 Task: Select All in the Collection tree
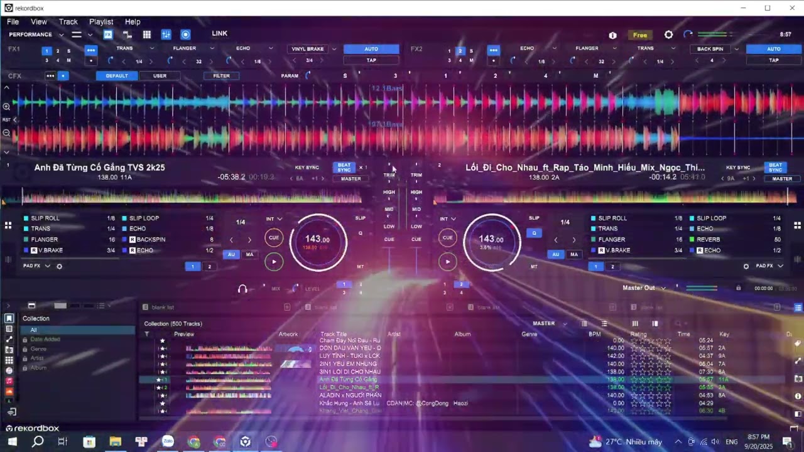click(x=78, y=330)
